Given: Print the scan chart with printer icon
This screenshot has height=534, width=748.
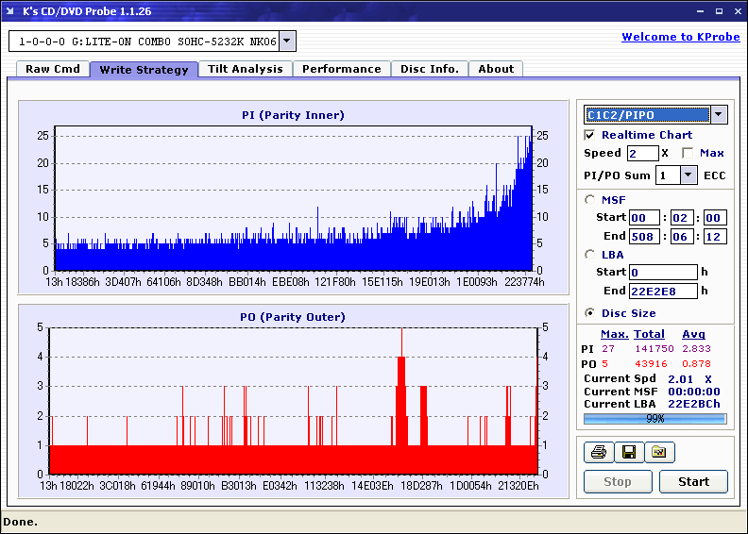Looking at the screenshot, I should pyautogui.click(x=598, y=453).
